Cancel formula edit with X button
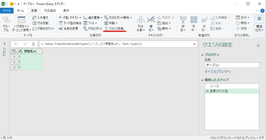This screenshot has width=266, height=140. tap(16, 44)
